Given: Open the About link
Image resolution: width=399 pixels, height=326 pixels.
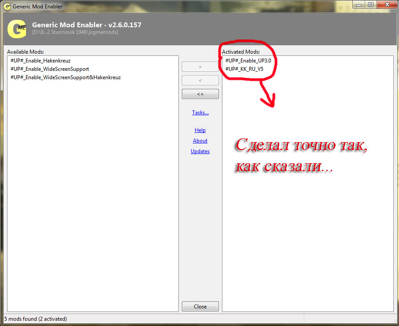Looking at the screenshot, I should tap(200, 141).
